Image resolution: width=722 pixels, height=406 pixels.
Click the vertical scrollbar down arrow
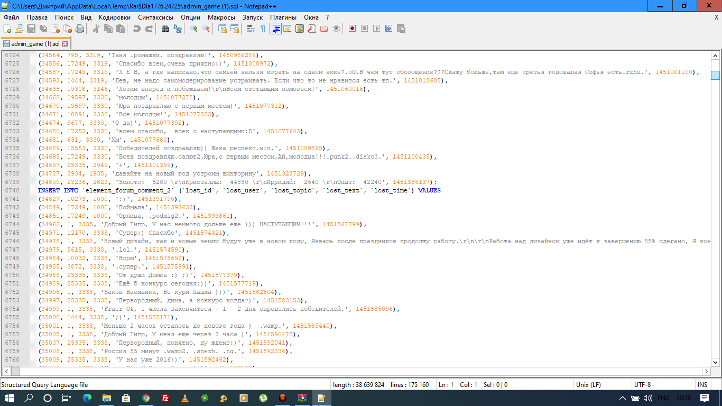tap(716, 362)
